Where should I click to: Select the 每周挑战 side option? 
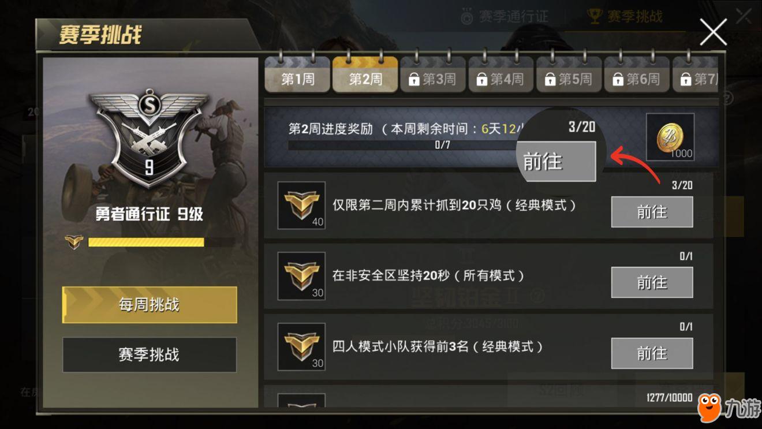(x=150, y=305)
